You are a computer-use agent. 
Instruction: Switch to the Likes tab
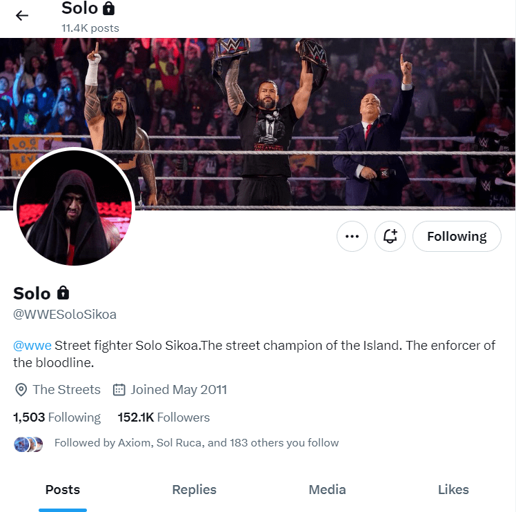[453, 490]
